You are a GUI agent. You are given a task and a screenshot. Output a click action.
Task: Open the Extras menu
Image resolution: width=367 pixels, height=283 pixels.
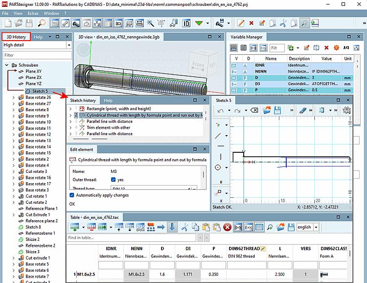click(x=33, y=13)
